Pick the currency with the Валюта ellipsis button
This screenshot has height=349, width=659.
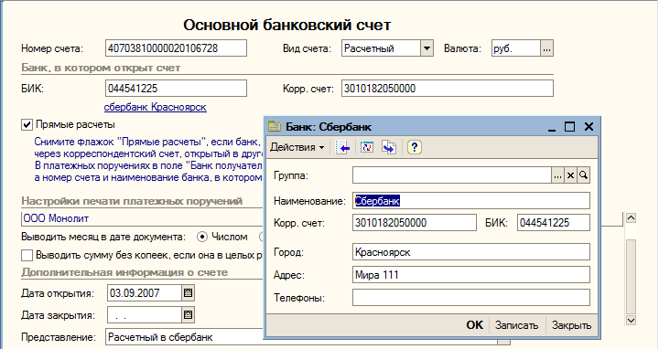coord(546,48)
